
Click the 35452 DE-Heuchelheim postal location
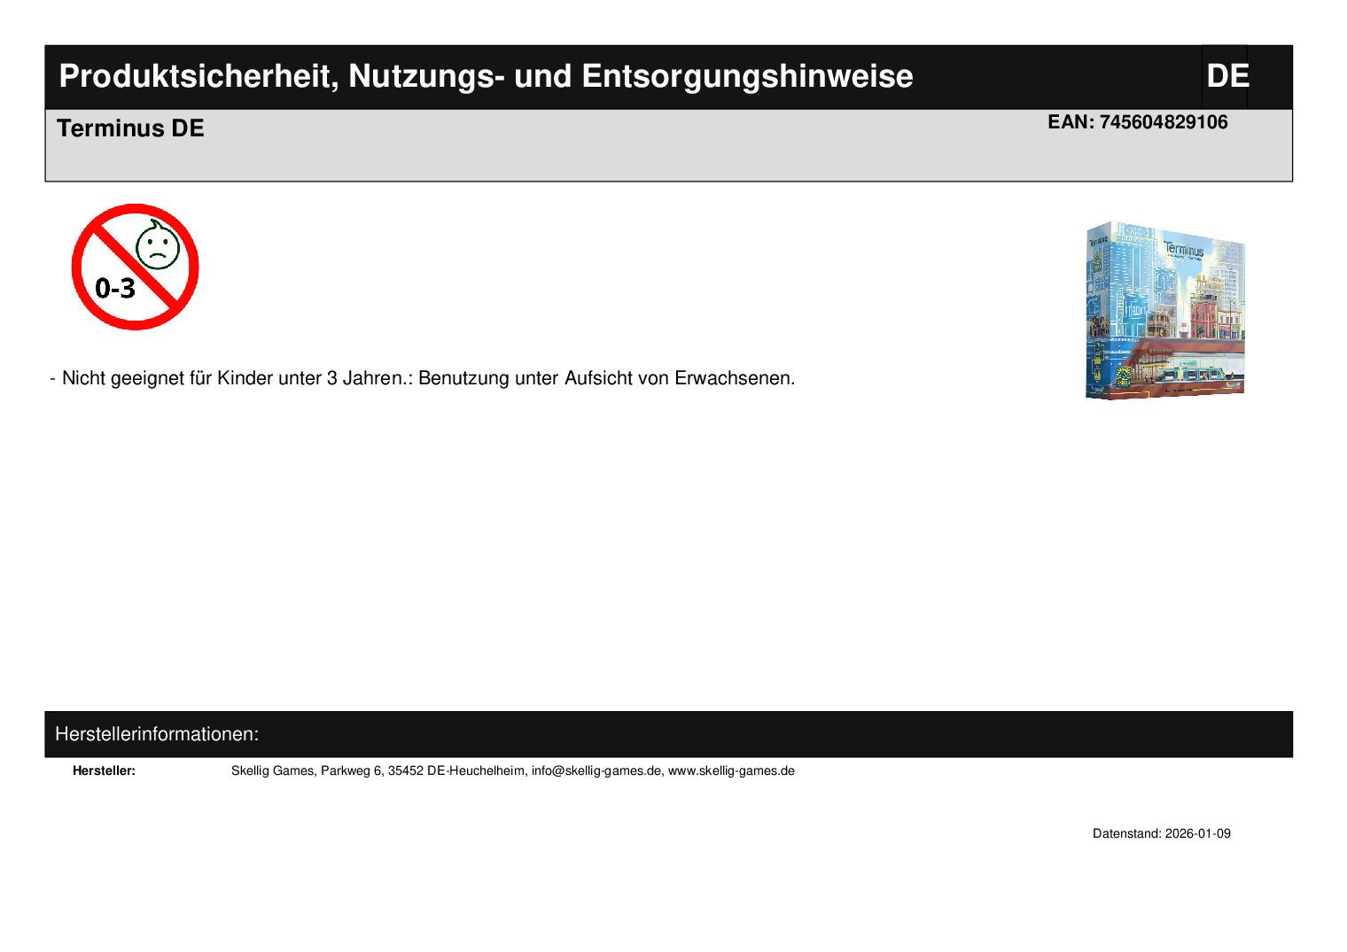[455, 770]
